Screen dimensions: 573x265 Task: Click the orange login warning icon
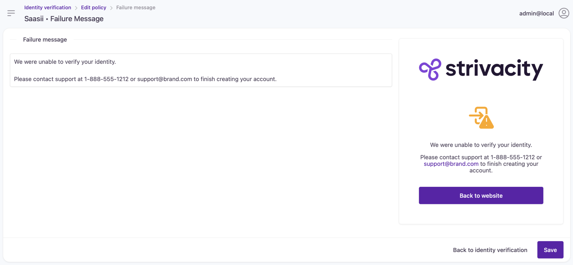pos(481,117)
